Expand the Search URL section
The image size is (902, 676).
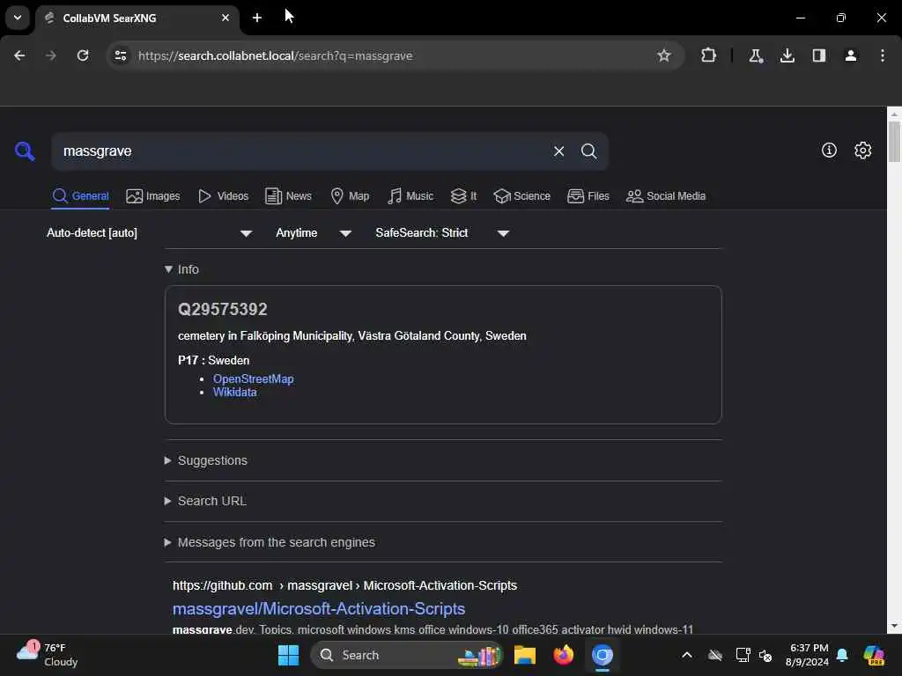click(x=205, y=501)
